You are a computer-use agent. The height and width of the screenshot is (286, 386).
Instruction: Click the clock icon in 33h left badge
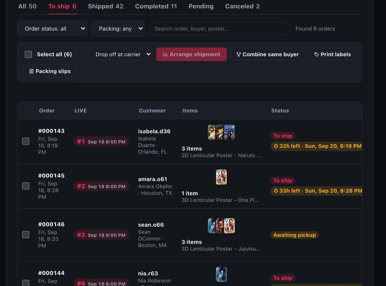point(276,191)
